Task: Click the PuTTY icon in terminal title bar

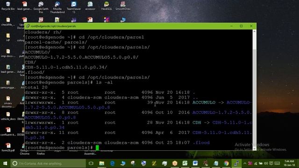Action: (28, 26)
